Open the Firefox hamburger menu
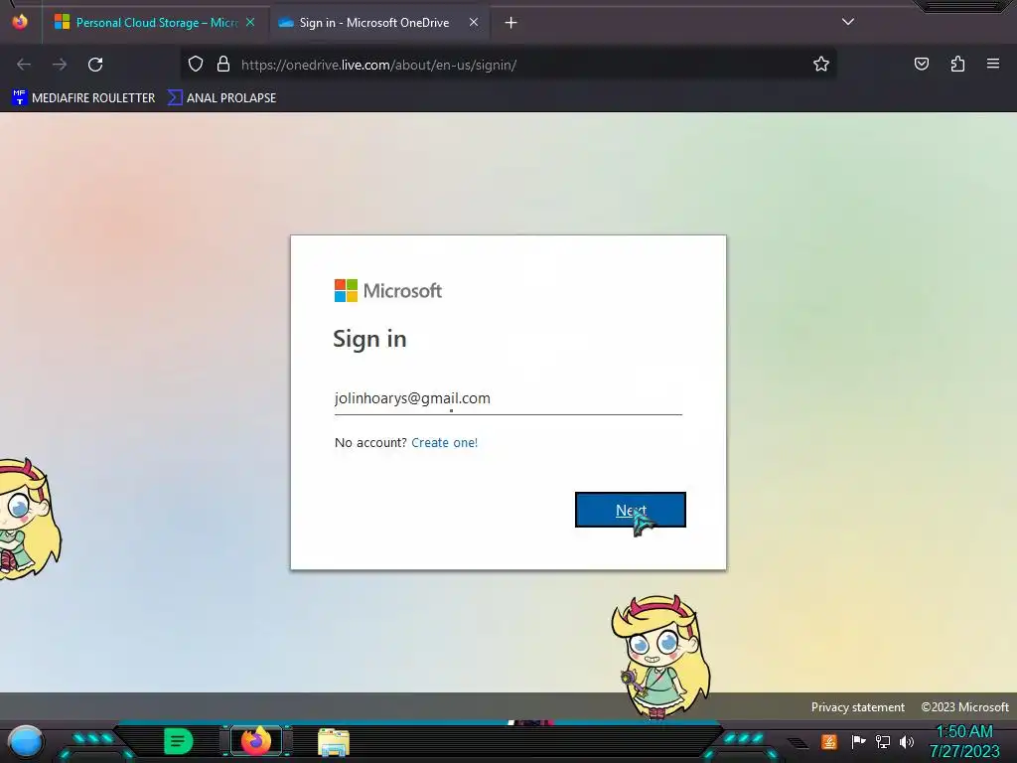The width and height of the screenshot is (1017, 763). [993, 64]
